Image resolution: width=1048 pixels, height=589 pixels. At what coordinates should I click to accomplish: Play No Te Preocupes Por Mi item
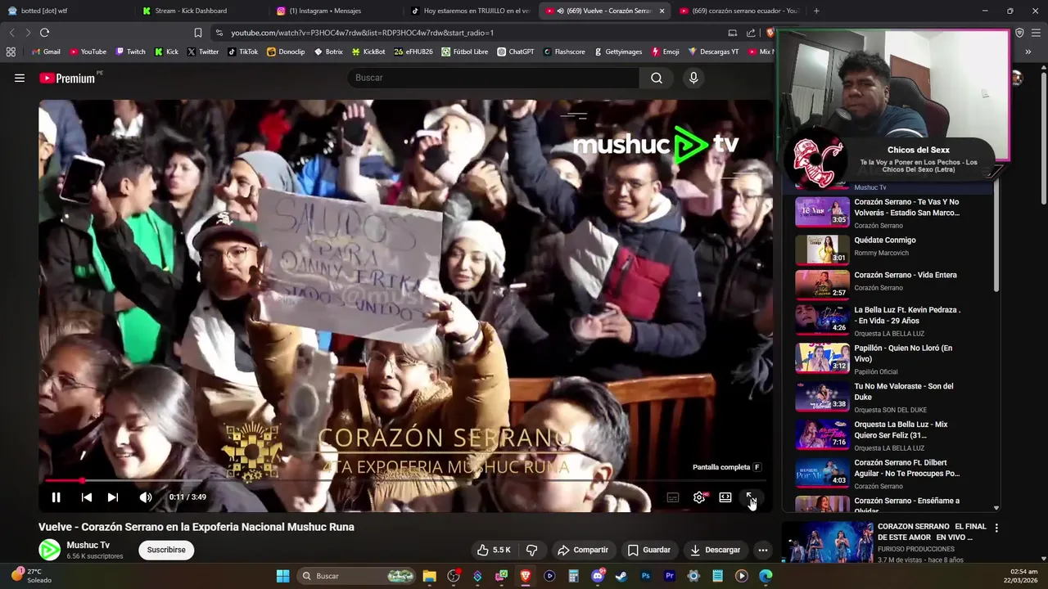click(x=892, y=473)
